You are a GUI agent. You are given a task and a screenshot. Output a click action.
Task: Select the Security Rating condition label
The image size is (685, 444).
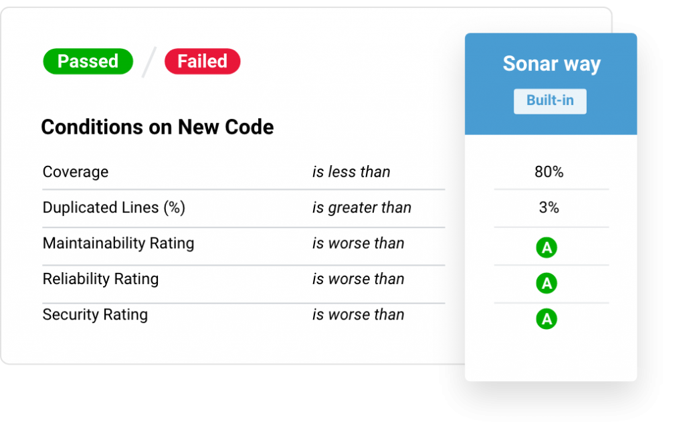95,315
